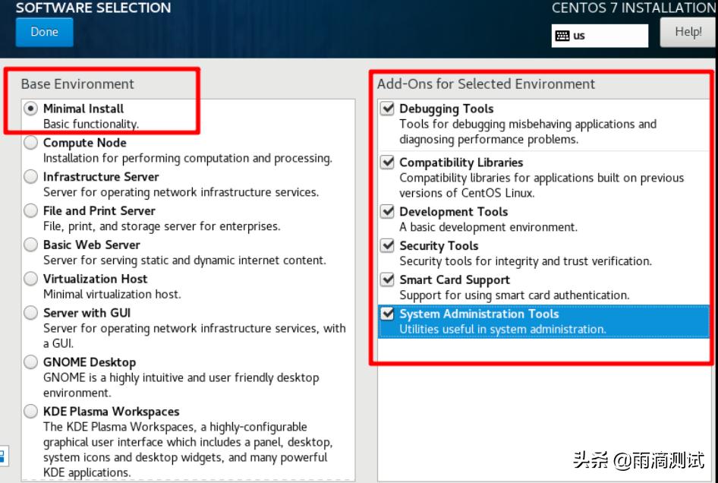Choose Server with GUI environment
718x483 pixels.
(x=31, y=313)
